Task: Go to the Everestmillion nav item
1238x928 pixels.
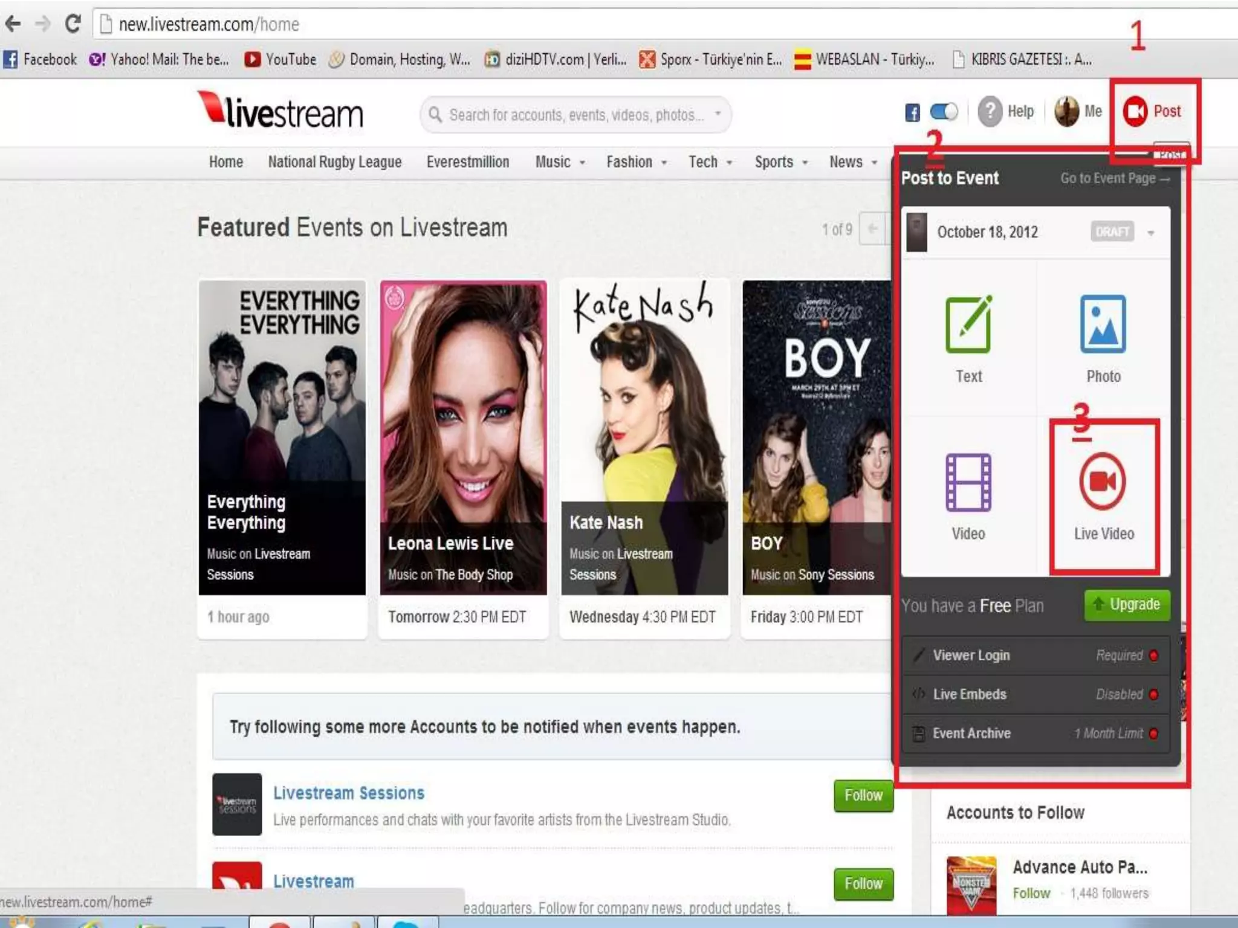Action: point(468,162)
